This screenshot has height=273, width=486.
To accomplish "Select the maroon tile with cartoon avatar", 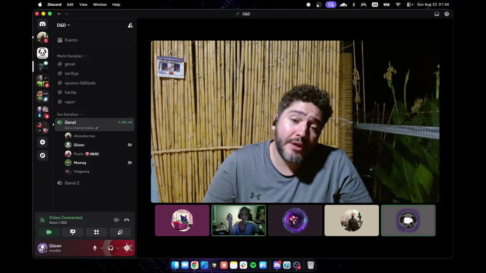I will tap(182, 221).
